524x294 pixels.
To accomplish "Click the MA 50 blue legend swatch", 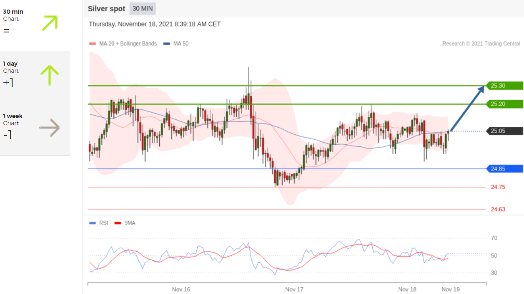I will (x=166, y=44).
